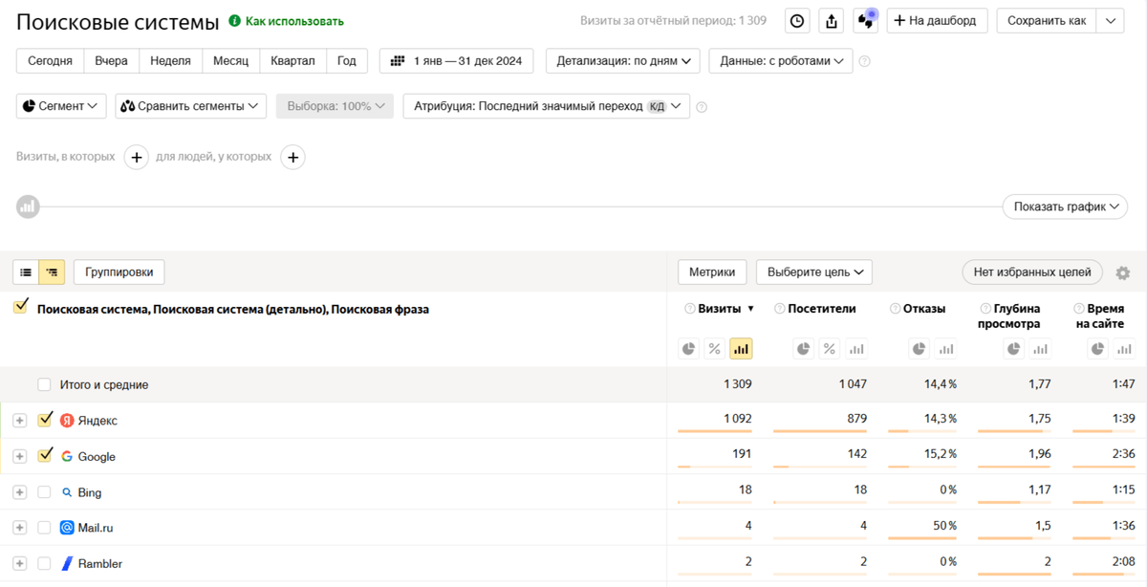The image size is (1147, 587).
Task: Click the Группировки button
Action: tap(119, 272)
